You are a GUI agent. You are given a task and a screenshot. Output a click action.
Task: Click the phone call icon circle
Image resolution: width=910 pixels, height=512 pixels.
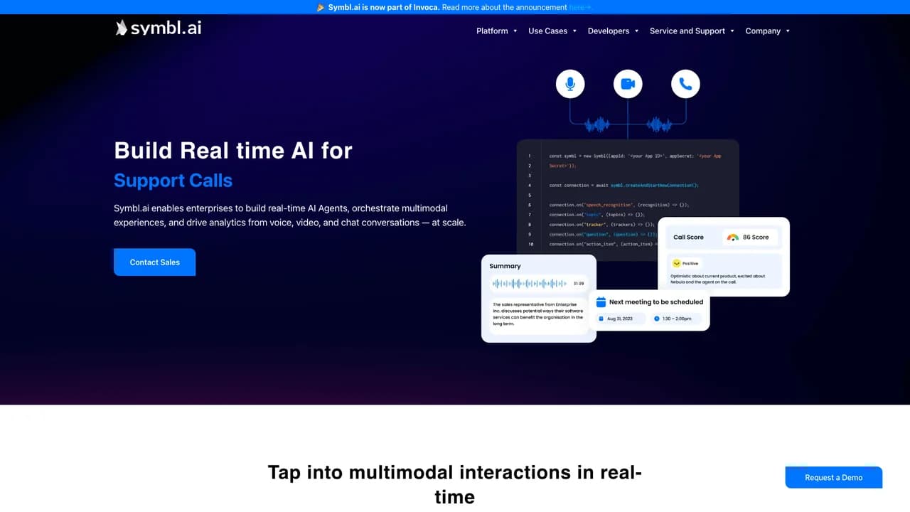(x=685, y=84)
